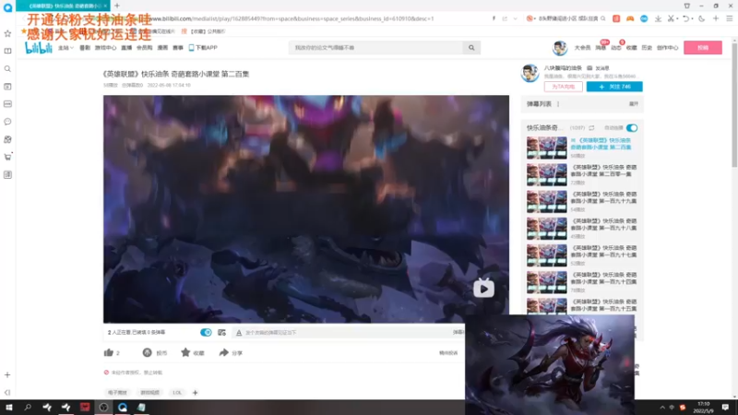
Task: Click the user avatar in bilibili header
Action: pos(560,48)
